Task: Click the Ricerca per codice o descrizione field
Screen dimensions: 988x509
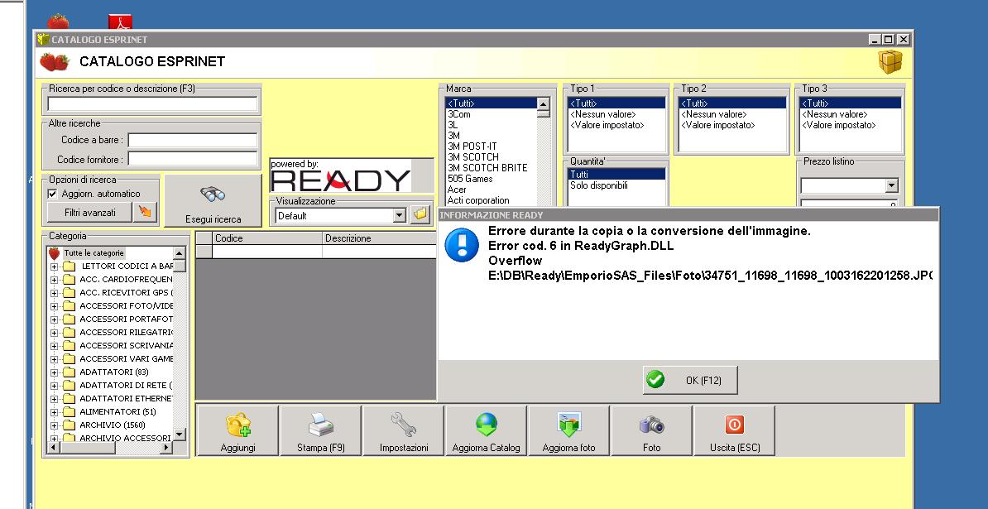Action: coord(152,104)
